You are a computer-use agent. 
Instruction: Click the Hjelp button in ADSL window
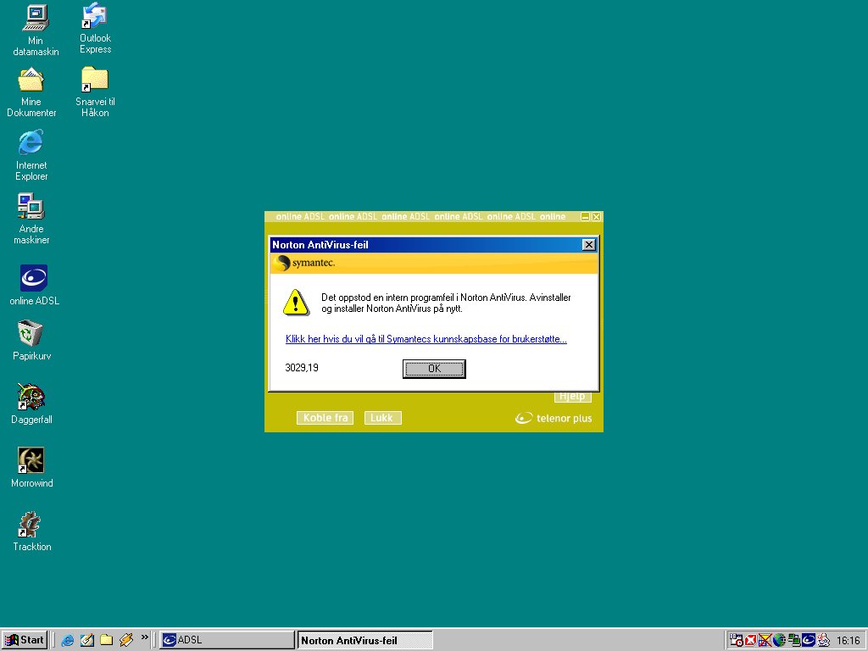[572, 397]
